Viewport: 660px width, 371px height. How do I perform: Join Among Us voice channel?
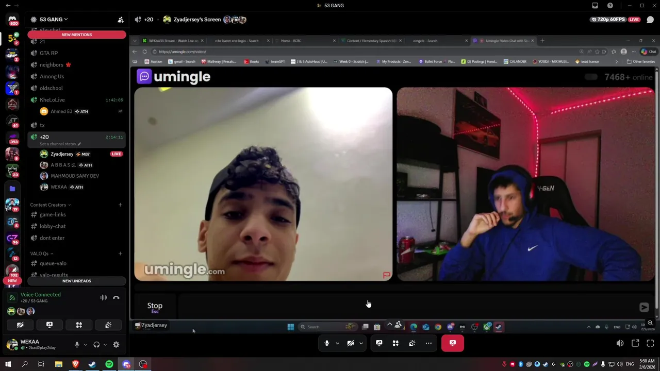coord(77,76)
